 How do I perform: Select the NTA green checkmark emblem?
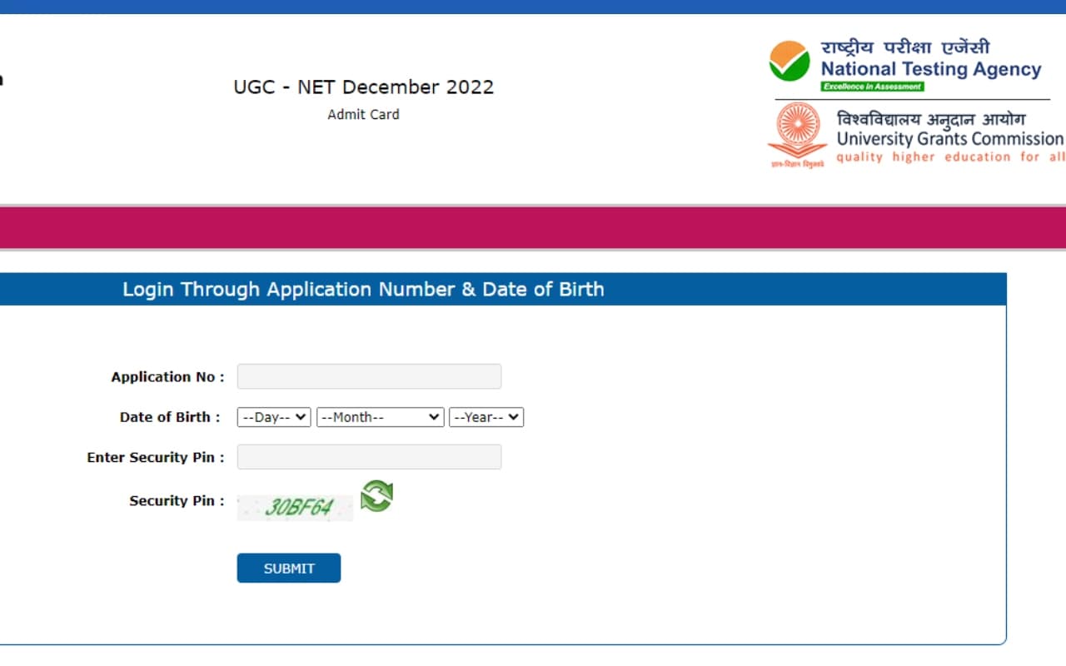788,62
